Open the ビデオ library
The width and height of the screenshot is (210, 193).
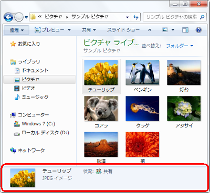(28, 88)
